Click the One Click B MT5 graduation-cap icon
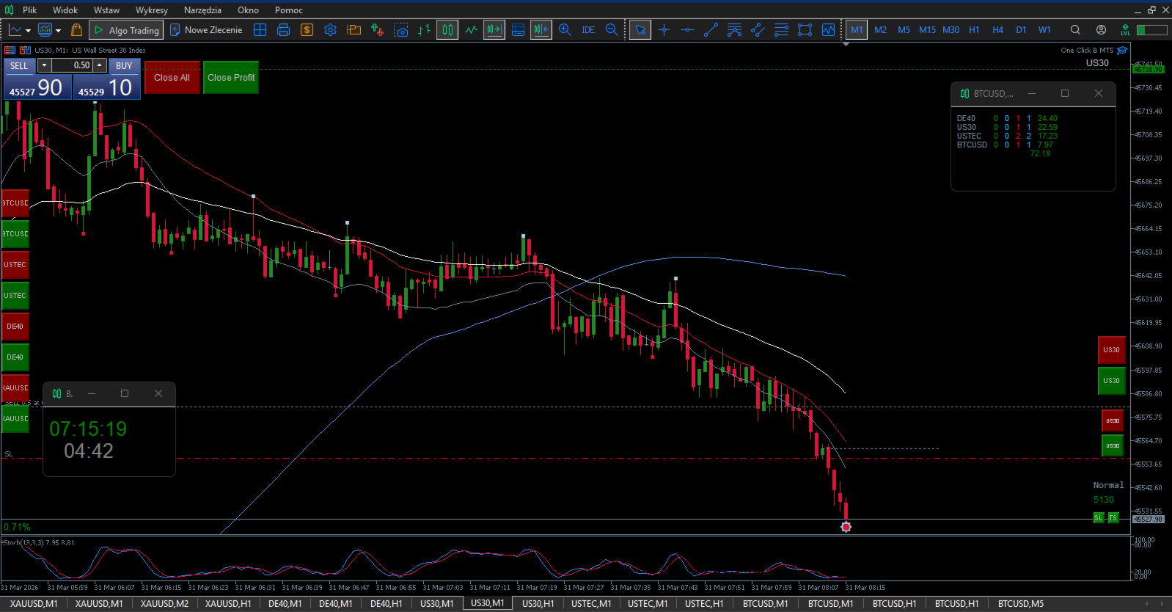Image resolution: width=1172 pixels, height=612 pixels. [x=1122, y=51]
